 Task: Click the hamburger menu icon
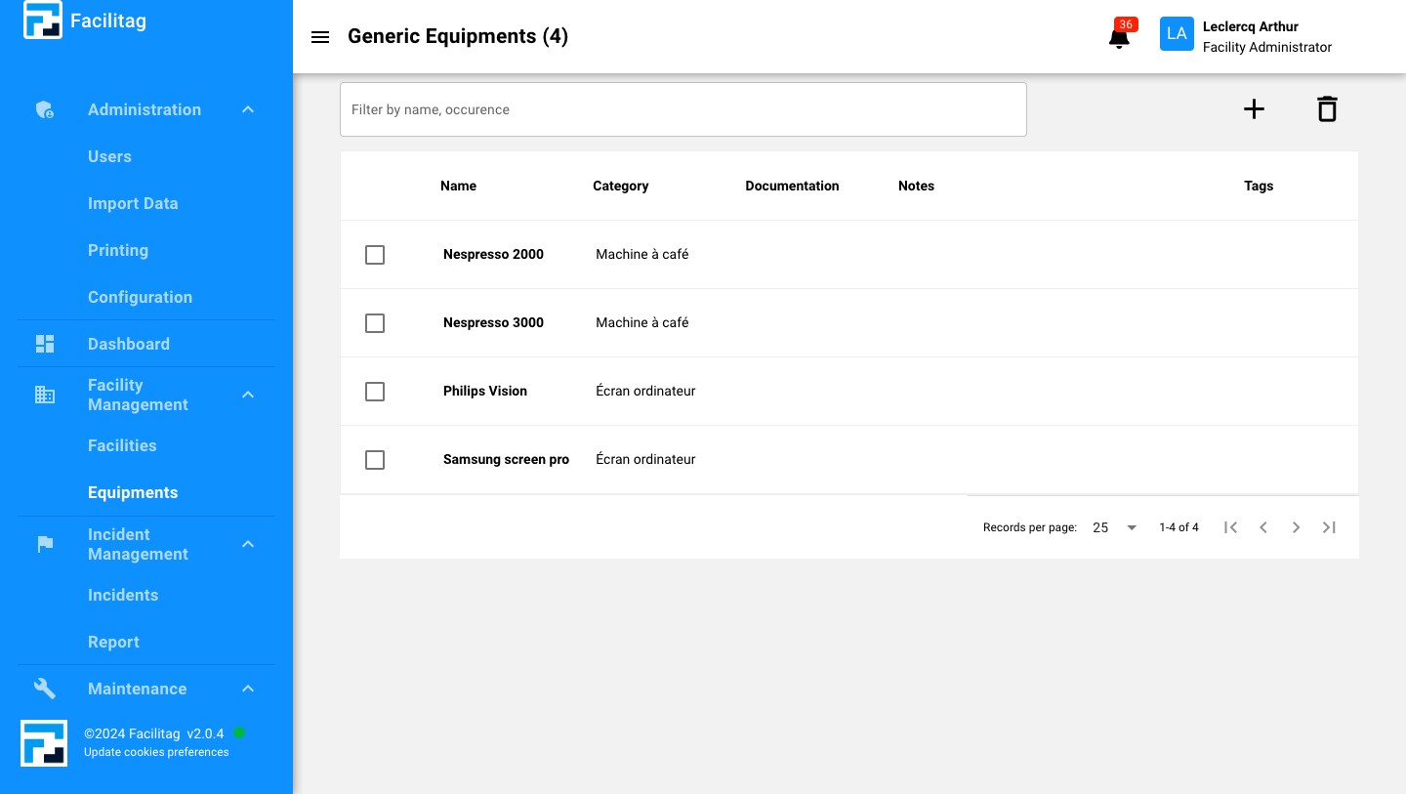[x=319, y=37]
